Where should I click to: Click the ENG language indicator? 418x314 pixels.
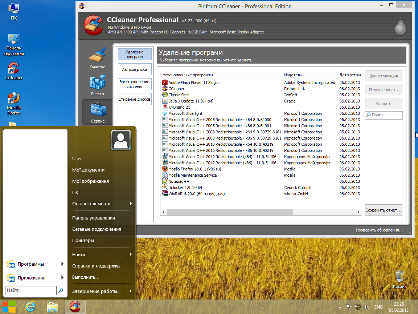(378, 307)
